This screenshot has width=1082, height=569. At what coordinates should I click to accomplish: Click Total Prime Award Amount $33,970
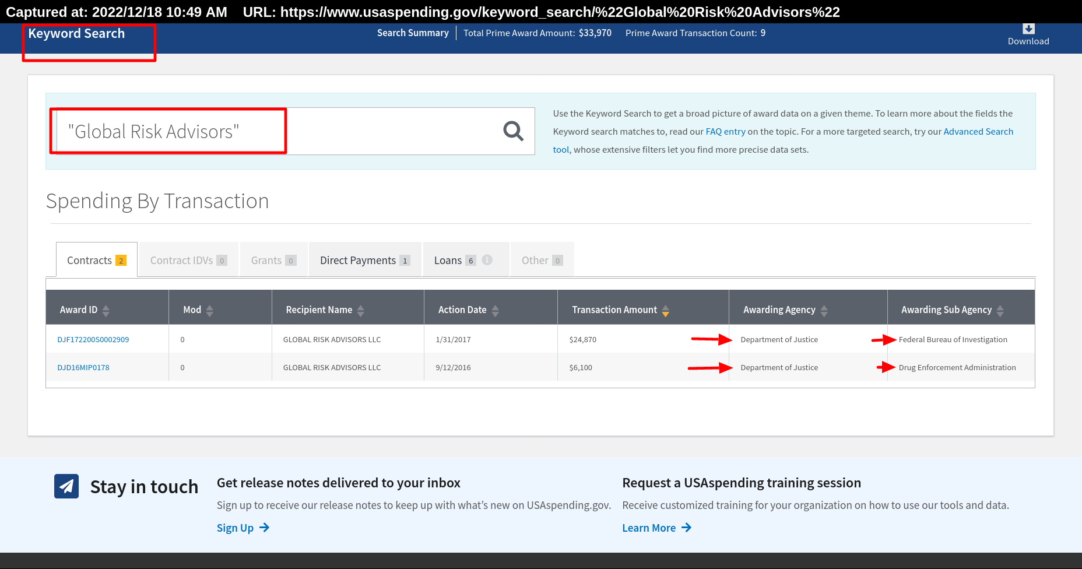538,33
